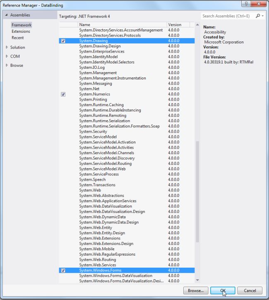This screenshot has height=300, width=269.
Task: Click the Cancel button
Action: 250,290
